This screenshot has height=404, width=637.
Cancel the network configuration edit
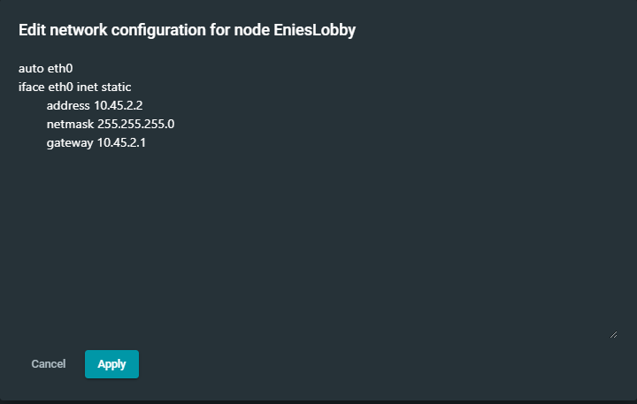[x=49, y=364]
